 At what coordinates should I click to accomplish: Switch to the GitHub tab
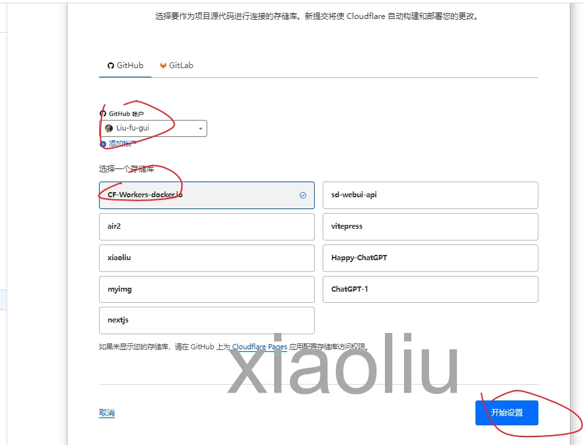point(125,66)
